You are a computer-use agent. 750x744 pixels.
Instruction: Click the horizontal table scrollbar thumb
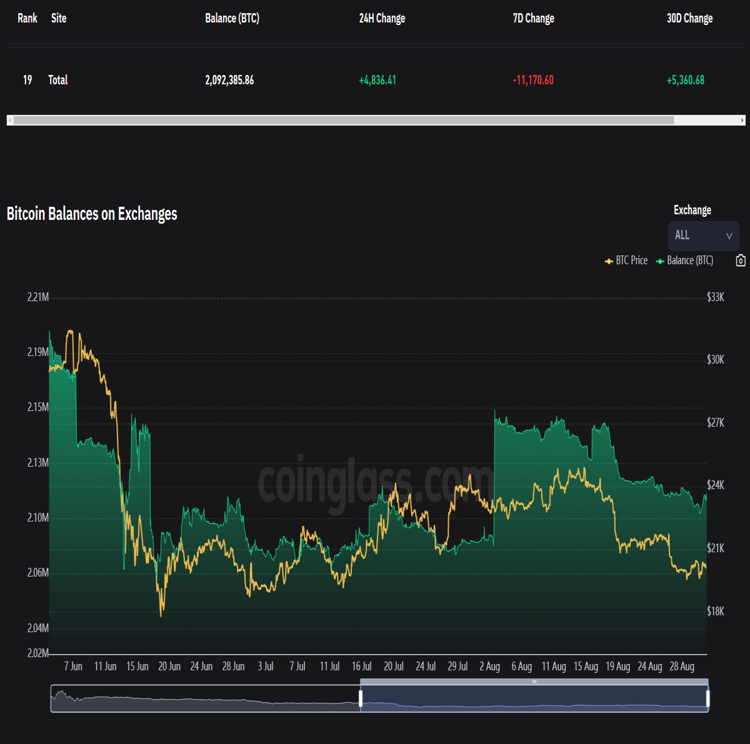[344, 120]
